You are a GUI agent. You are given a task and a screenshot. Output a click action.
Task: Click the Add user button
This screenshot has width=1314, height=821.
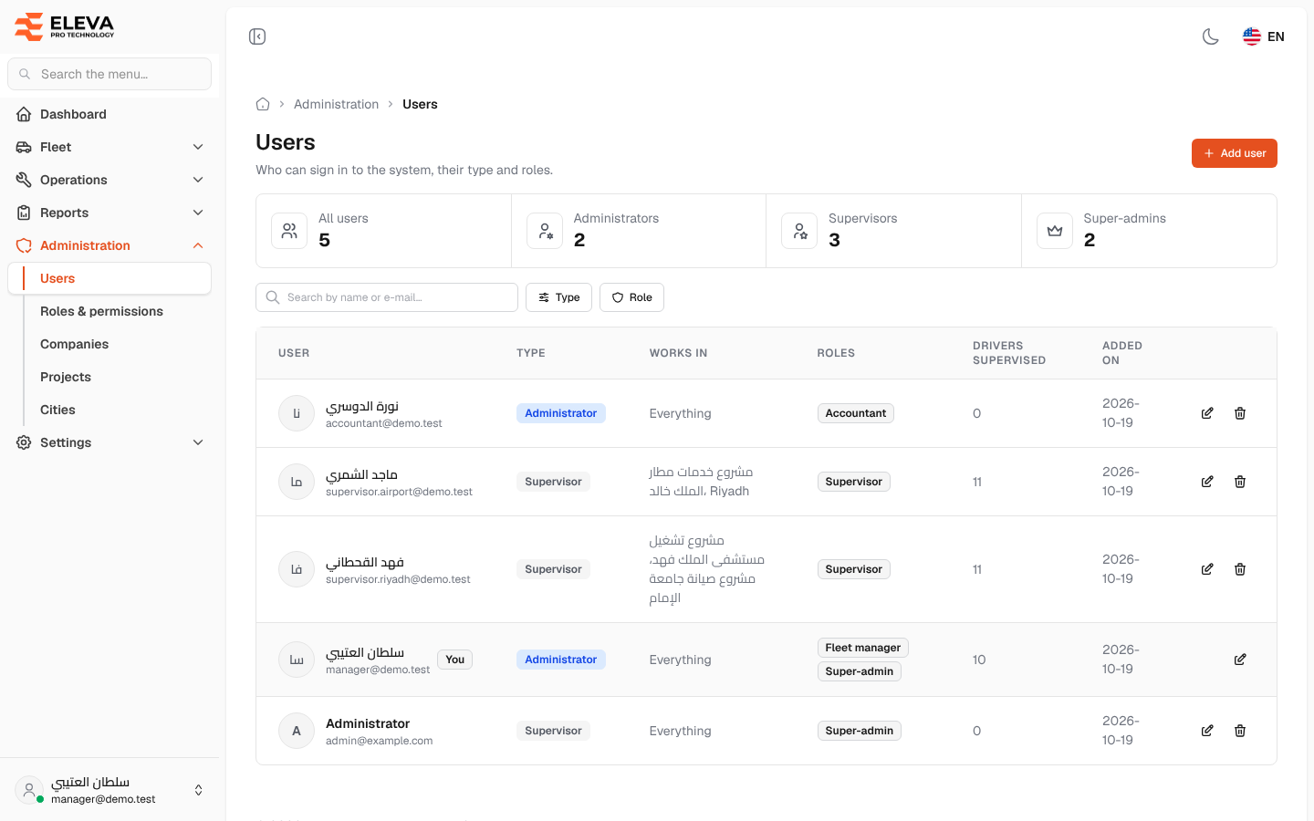pos(1234,153)
